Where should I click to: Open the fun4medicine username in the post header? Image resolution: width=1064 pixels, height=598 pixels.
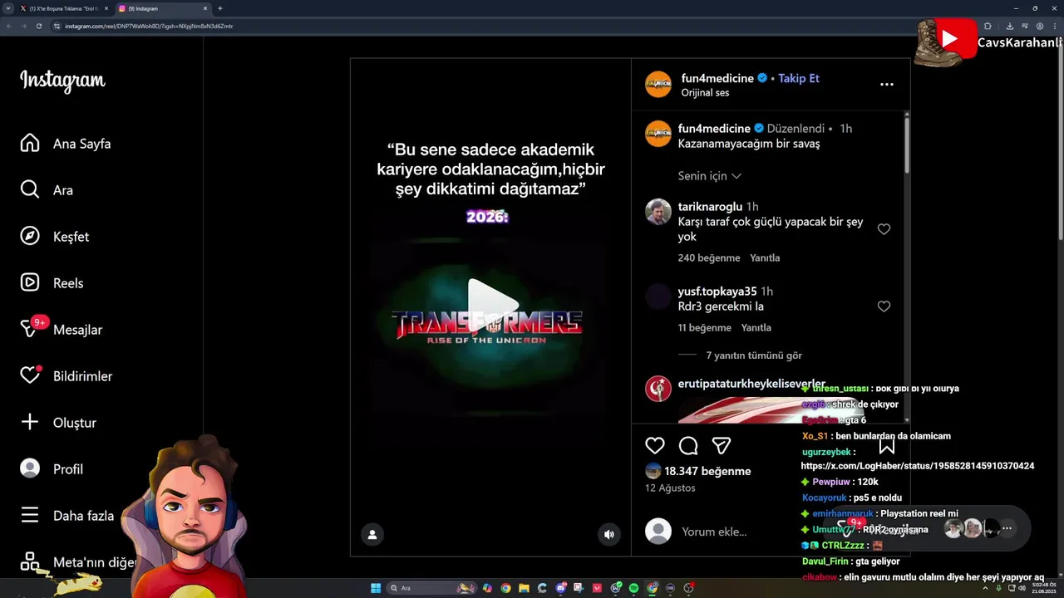point(718,78)
